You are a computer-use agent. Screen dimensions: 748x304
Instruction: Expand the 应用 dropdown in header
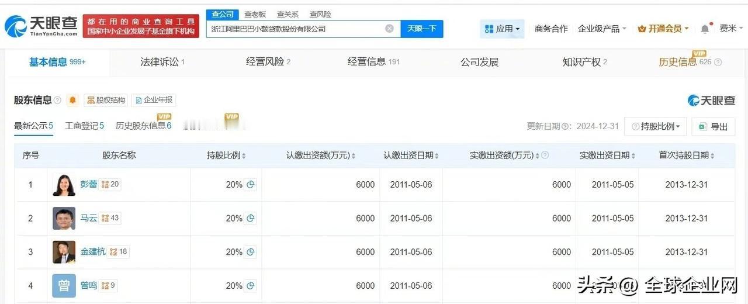(x=503, y=29)
